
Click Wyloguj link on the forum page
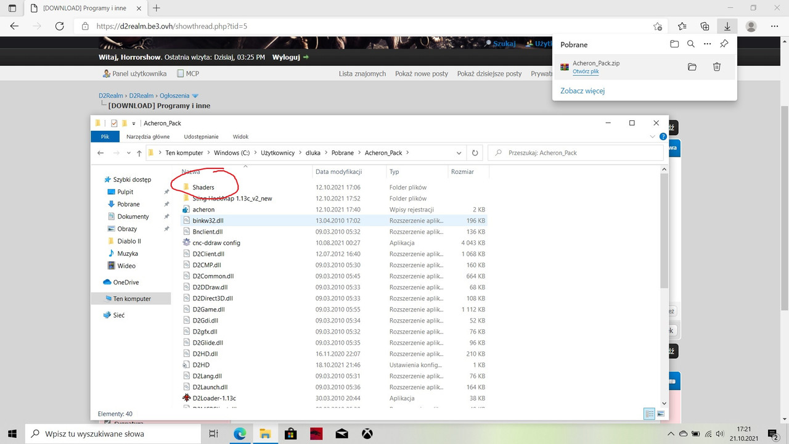(x=286, y=57)
